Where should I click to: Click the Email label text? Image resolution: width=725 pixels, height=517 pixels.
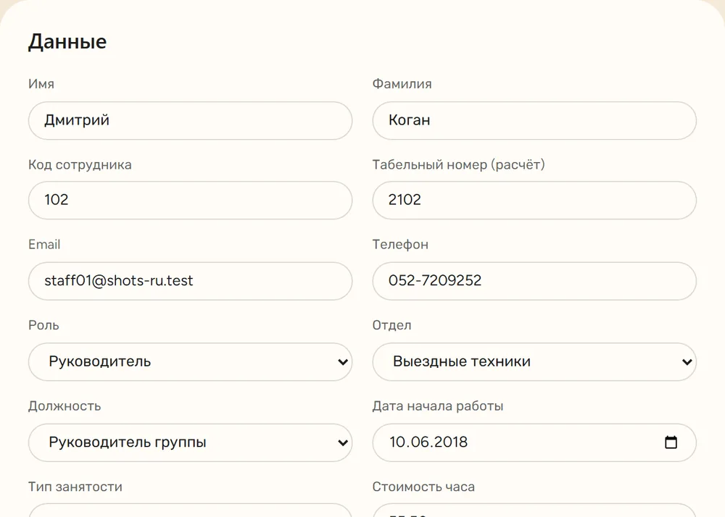(44, 244)
